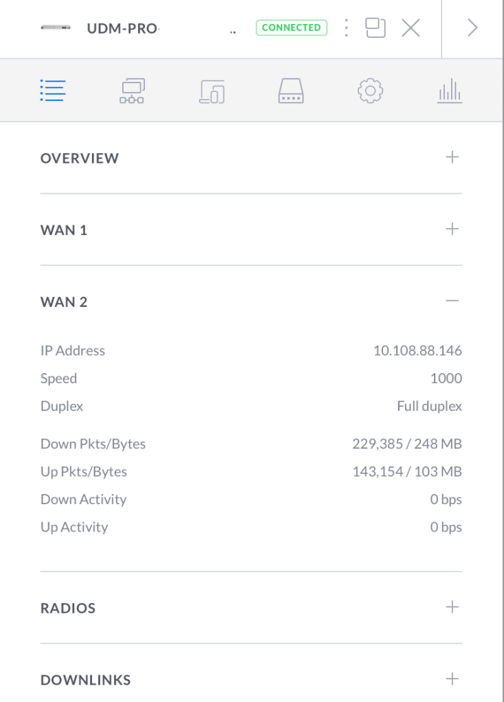This screenshot has height=702, width=504.
Task: Select the storage drive tab icon
Action: tap(291, 91)
